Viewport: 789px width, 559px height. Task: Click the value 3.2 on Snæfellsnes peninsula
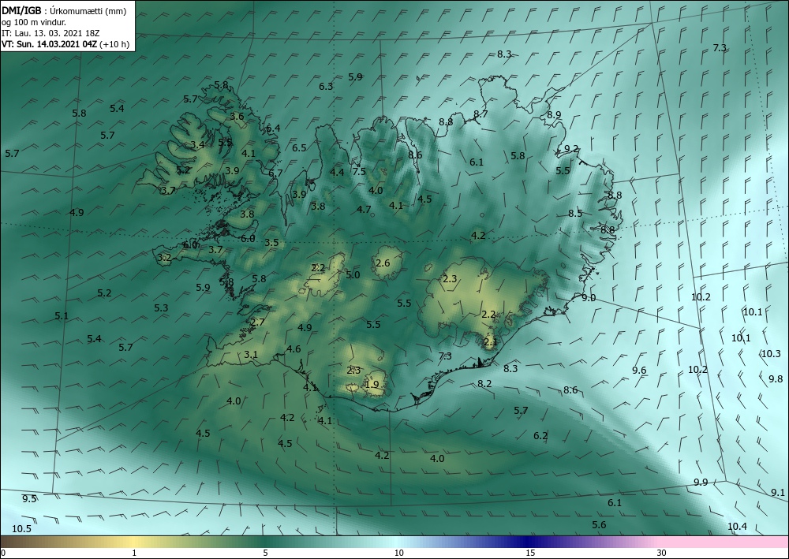[x=165, y=259]
